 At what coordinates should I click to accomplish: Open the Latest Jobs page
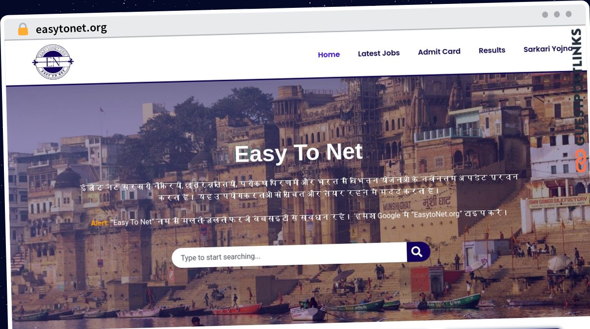pyautogui.click(x=379, y=53)
